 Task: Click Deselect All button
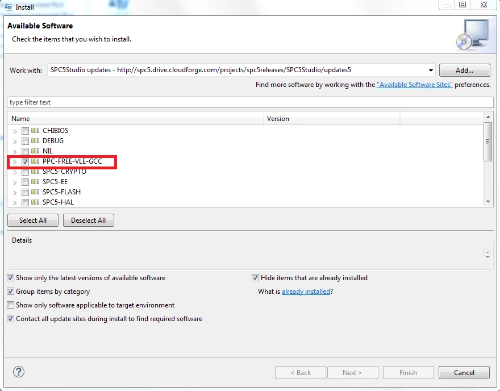88,221
